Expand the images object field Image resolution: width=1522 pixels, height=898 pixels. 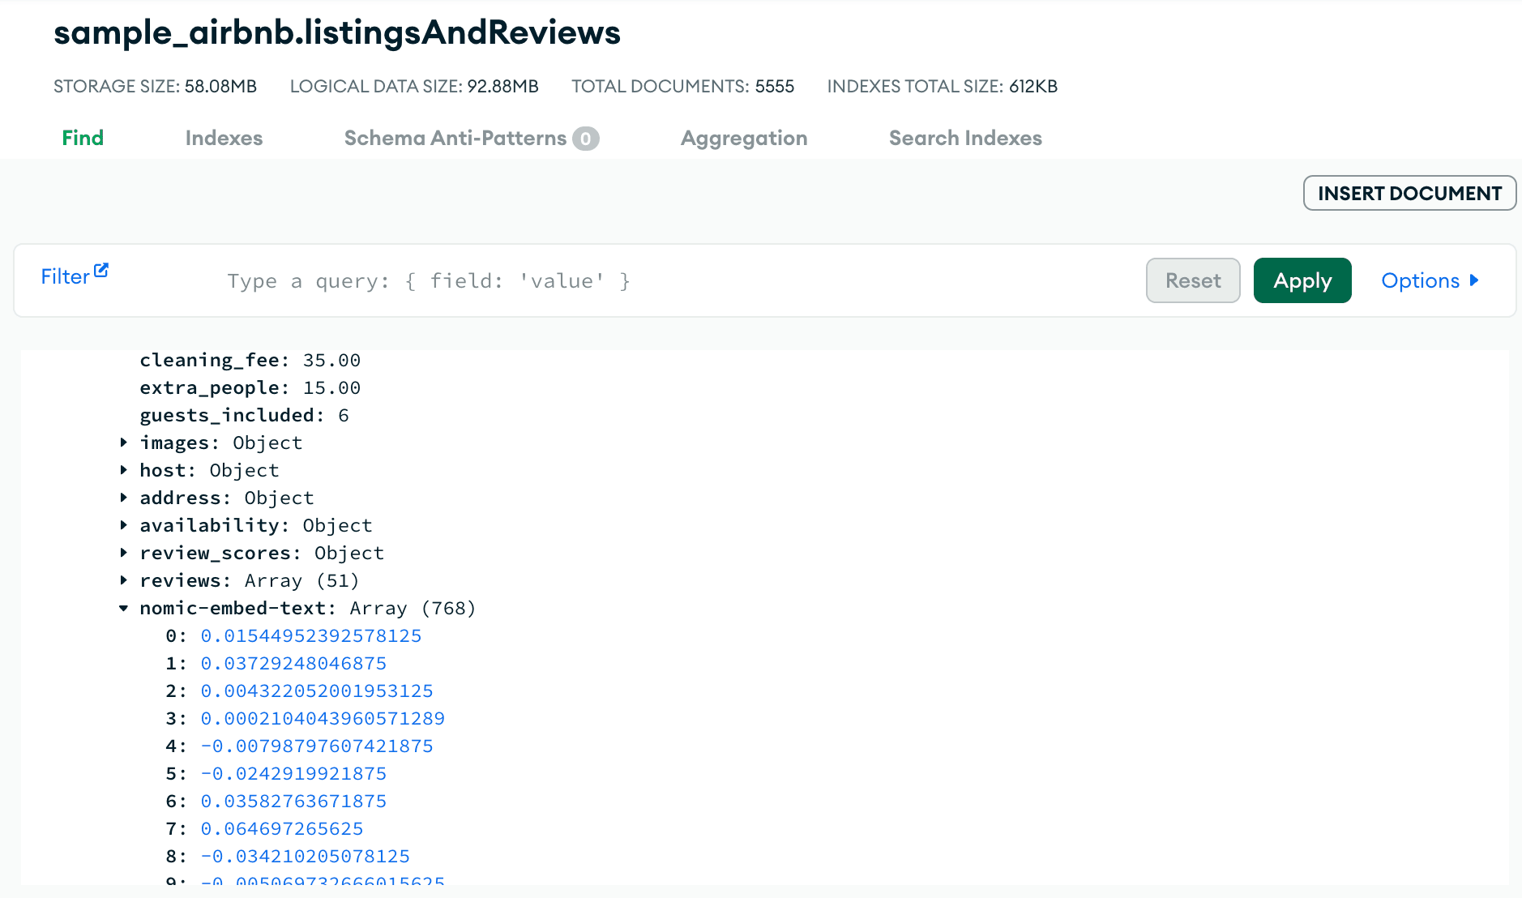[x=123, y=443]
